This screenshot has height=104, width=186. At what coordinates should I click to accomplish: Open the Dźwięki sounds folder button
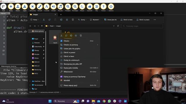tap(53, 7)
